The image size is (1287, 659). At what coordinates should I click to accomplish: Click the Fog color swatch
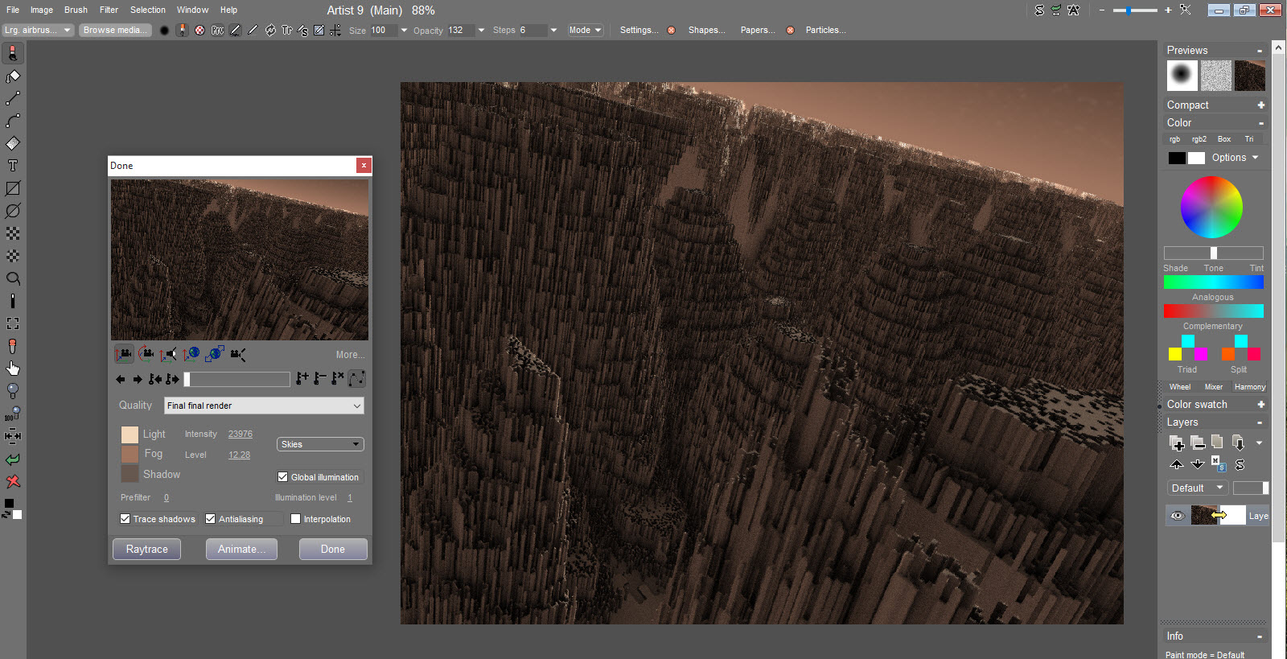click(130, 455)
